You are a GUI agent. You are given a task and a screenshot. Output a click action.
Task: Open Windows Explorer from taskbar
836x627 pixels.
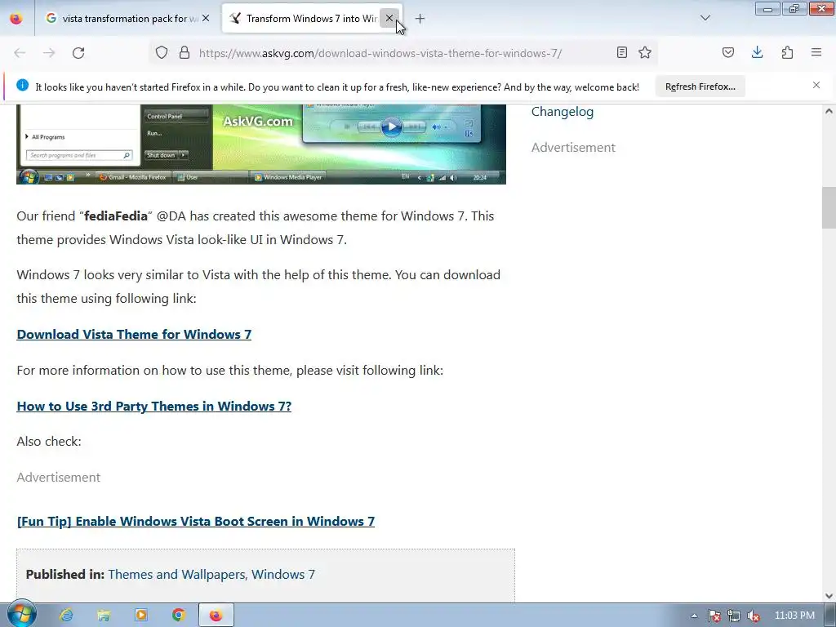[x=104, y=616]
